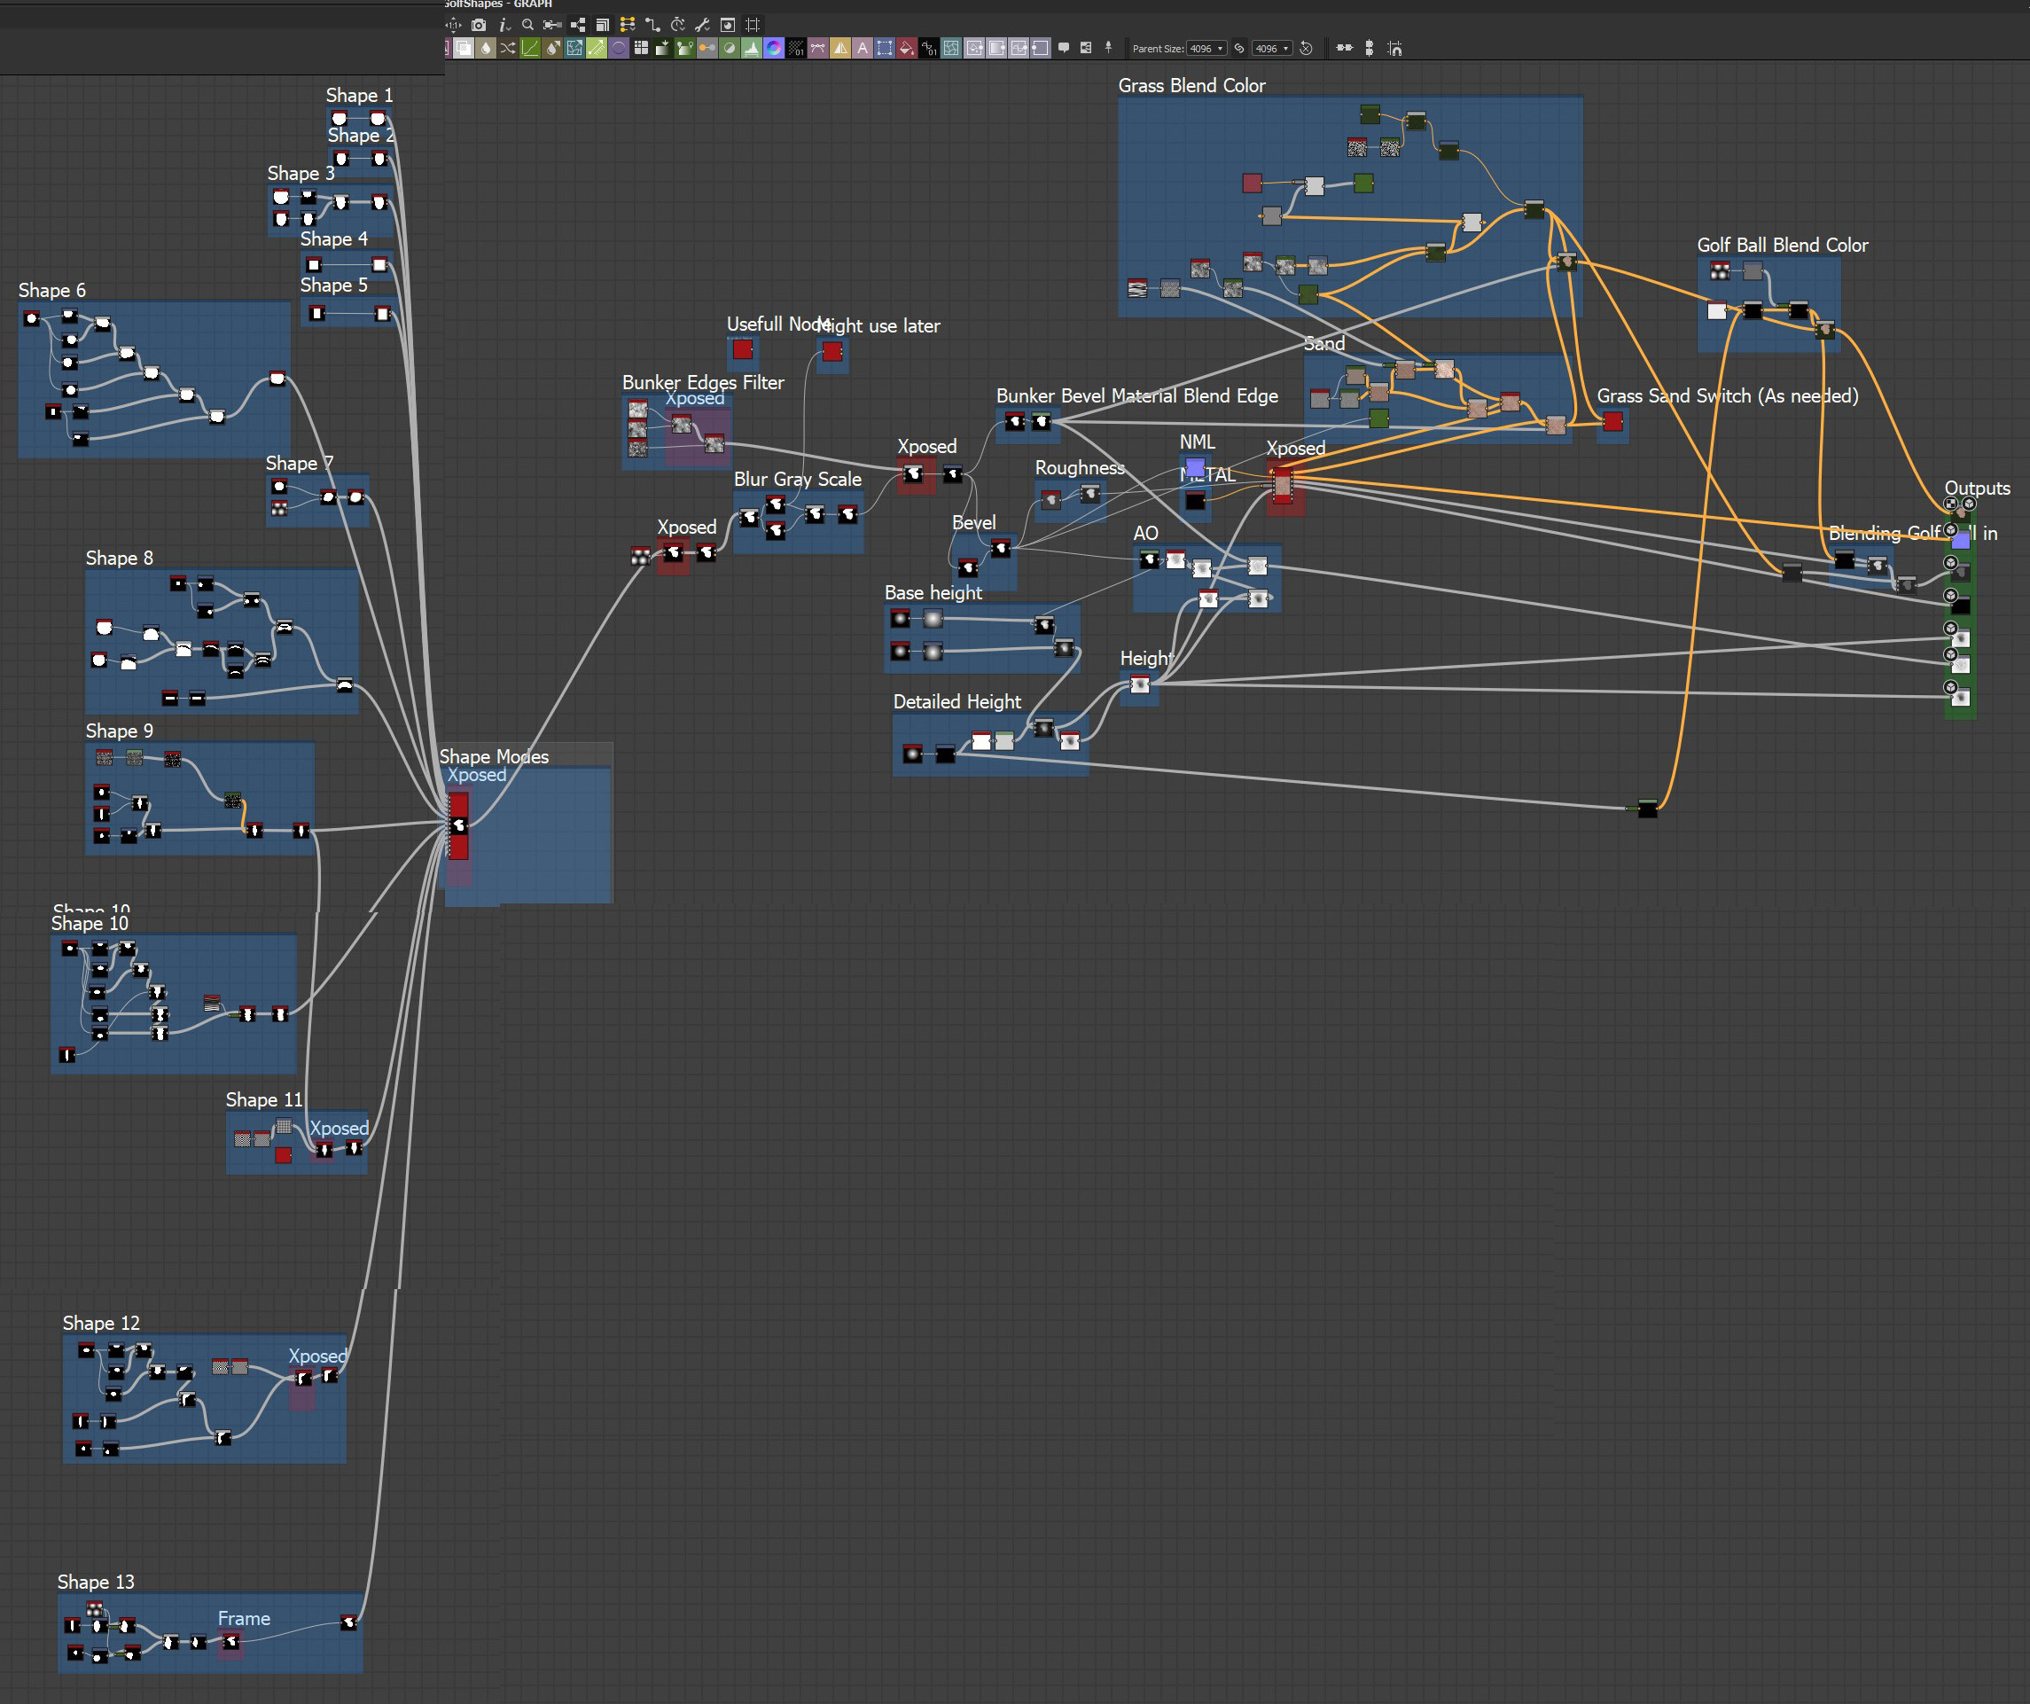Add an HSL color wheel node
This screenshot has height=1704, width=2030.
774,49
